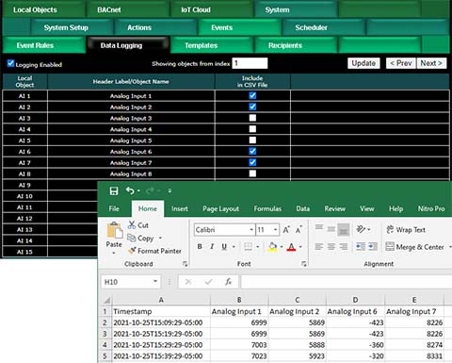Click the Redo arrow in Excel's quick access toolbar
This screenshot has width=452, height=363.
pyautogui.click(x=151, y=190)
